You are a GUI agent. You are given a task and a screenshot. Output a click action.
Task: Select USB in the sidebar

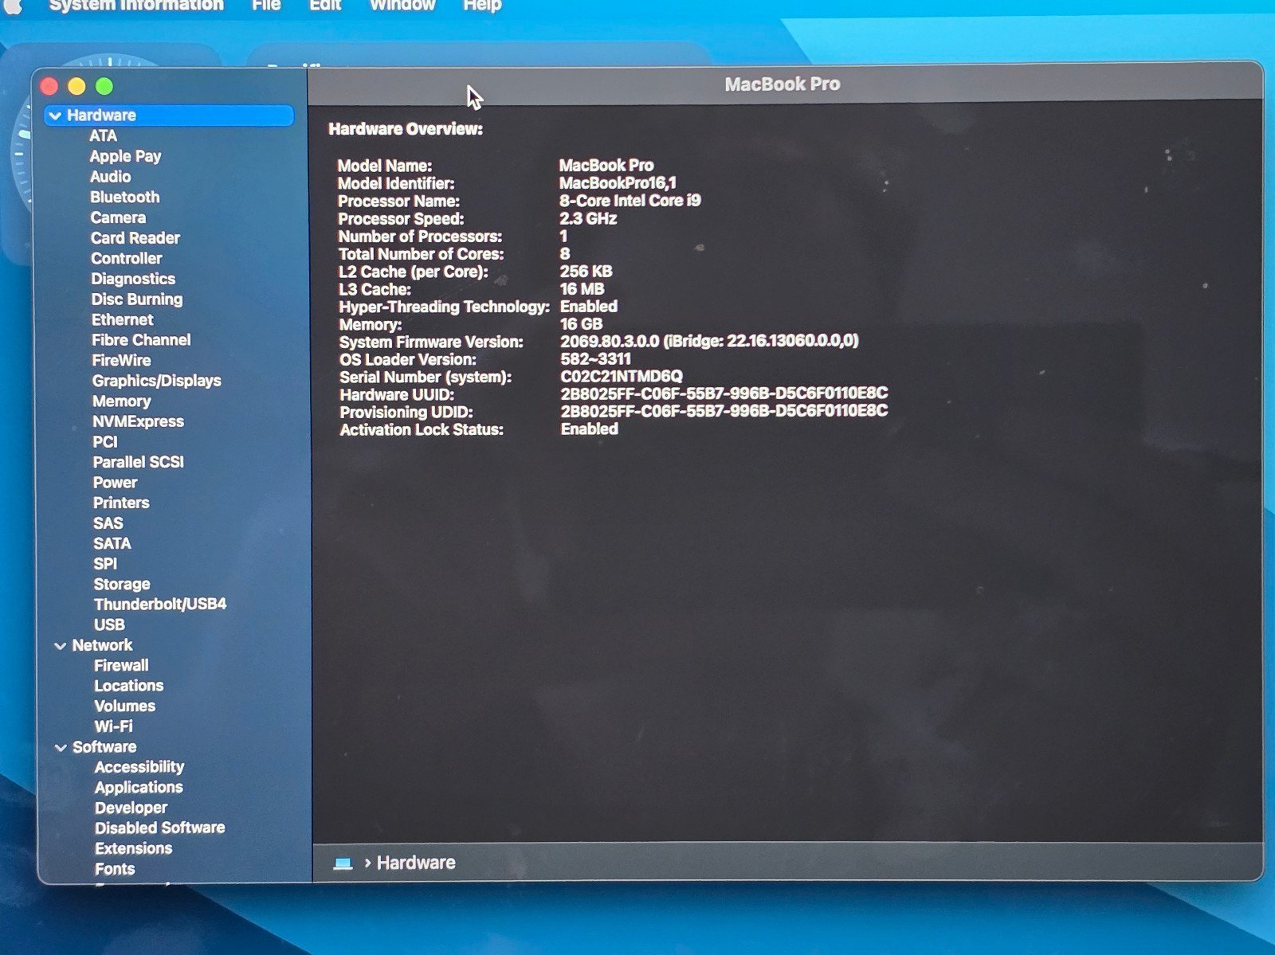[x=109, y=625]
